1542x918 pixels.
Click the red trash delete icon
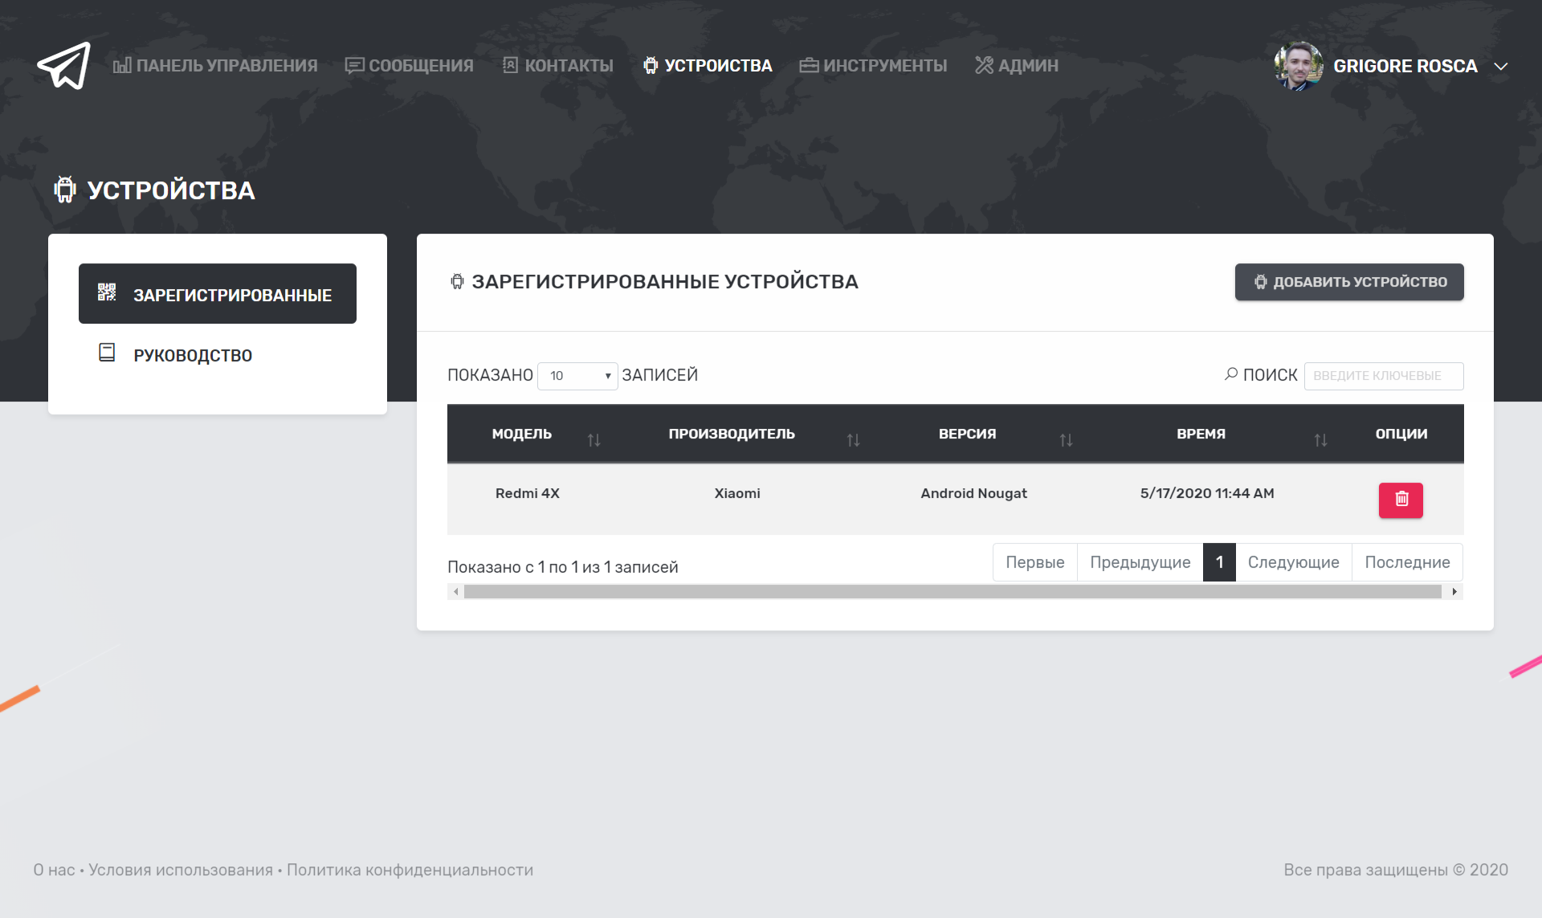point(1401,500)
